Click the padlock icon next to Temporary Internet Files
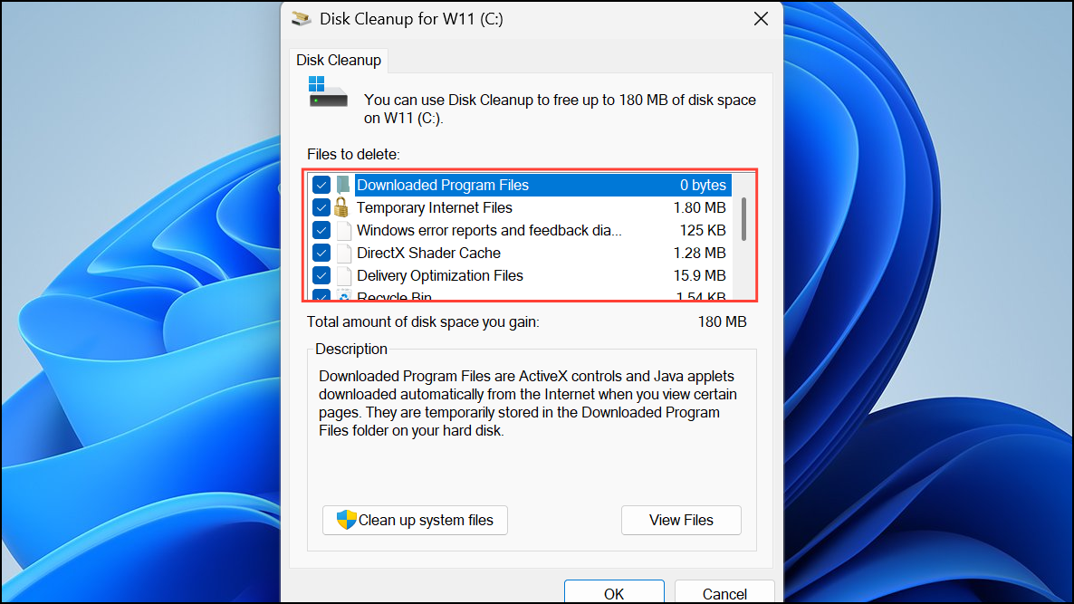 pyautogui.click(x=342, y=206)
